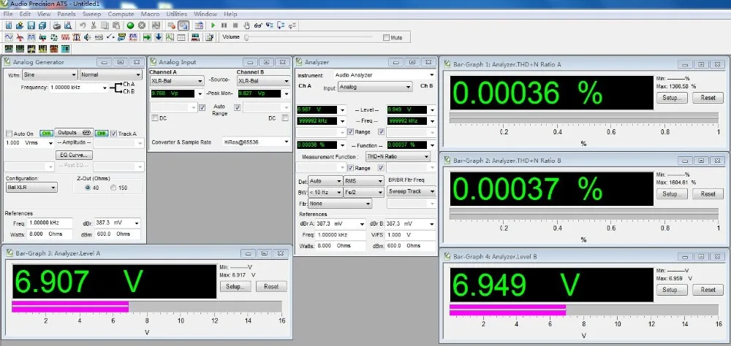The image size is (731, 346).
Task: Select the 150 Ohms Z-Out radio button
Action: [113, 188]
